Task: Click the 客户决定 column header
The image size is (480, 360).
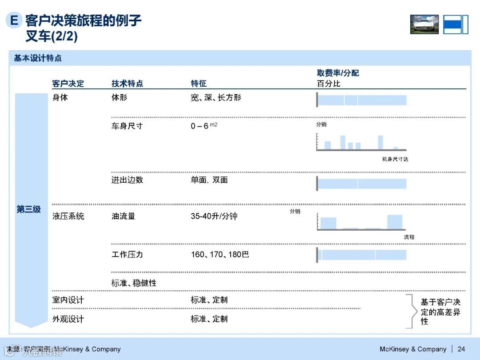Action: tap(68, 83)
